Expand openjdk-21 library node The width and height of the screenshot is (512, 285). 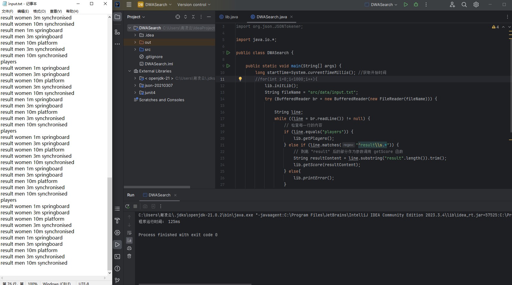coord(135,78)
